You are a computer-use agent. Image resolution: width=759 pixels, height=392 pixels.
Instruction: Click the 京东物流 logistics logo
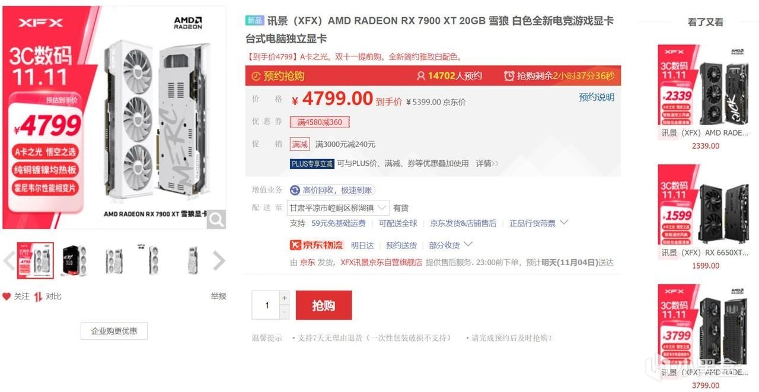[x=317, y=245]
